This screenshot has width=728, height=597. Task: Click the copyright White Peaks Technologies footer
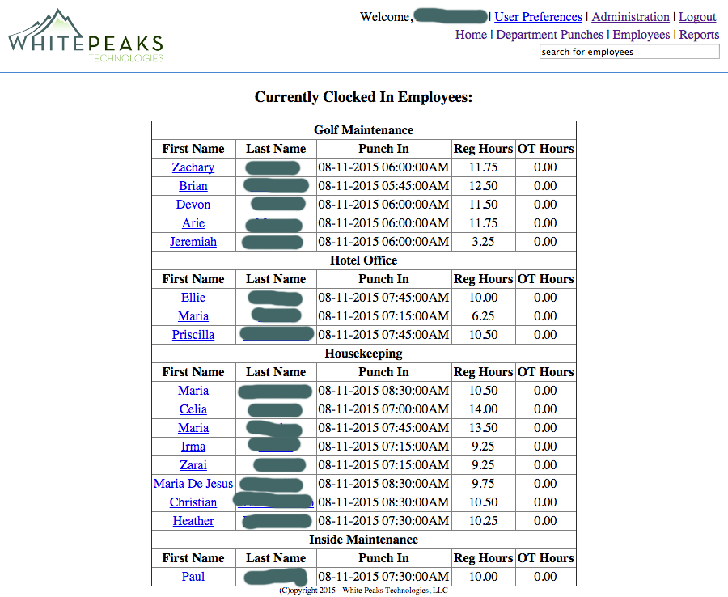(363, 591)
